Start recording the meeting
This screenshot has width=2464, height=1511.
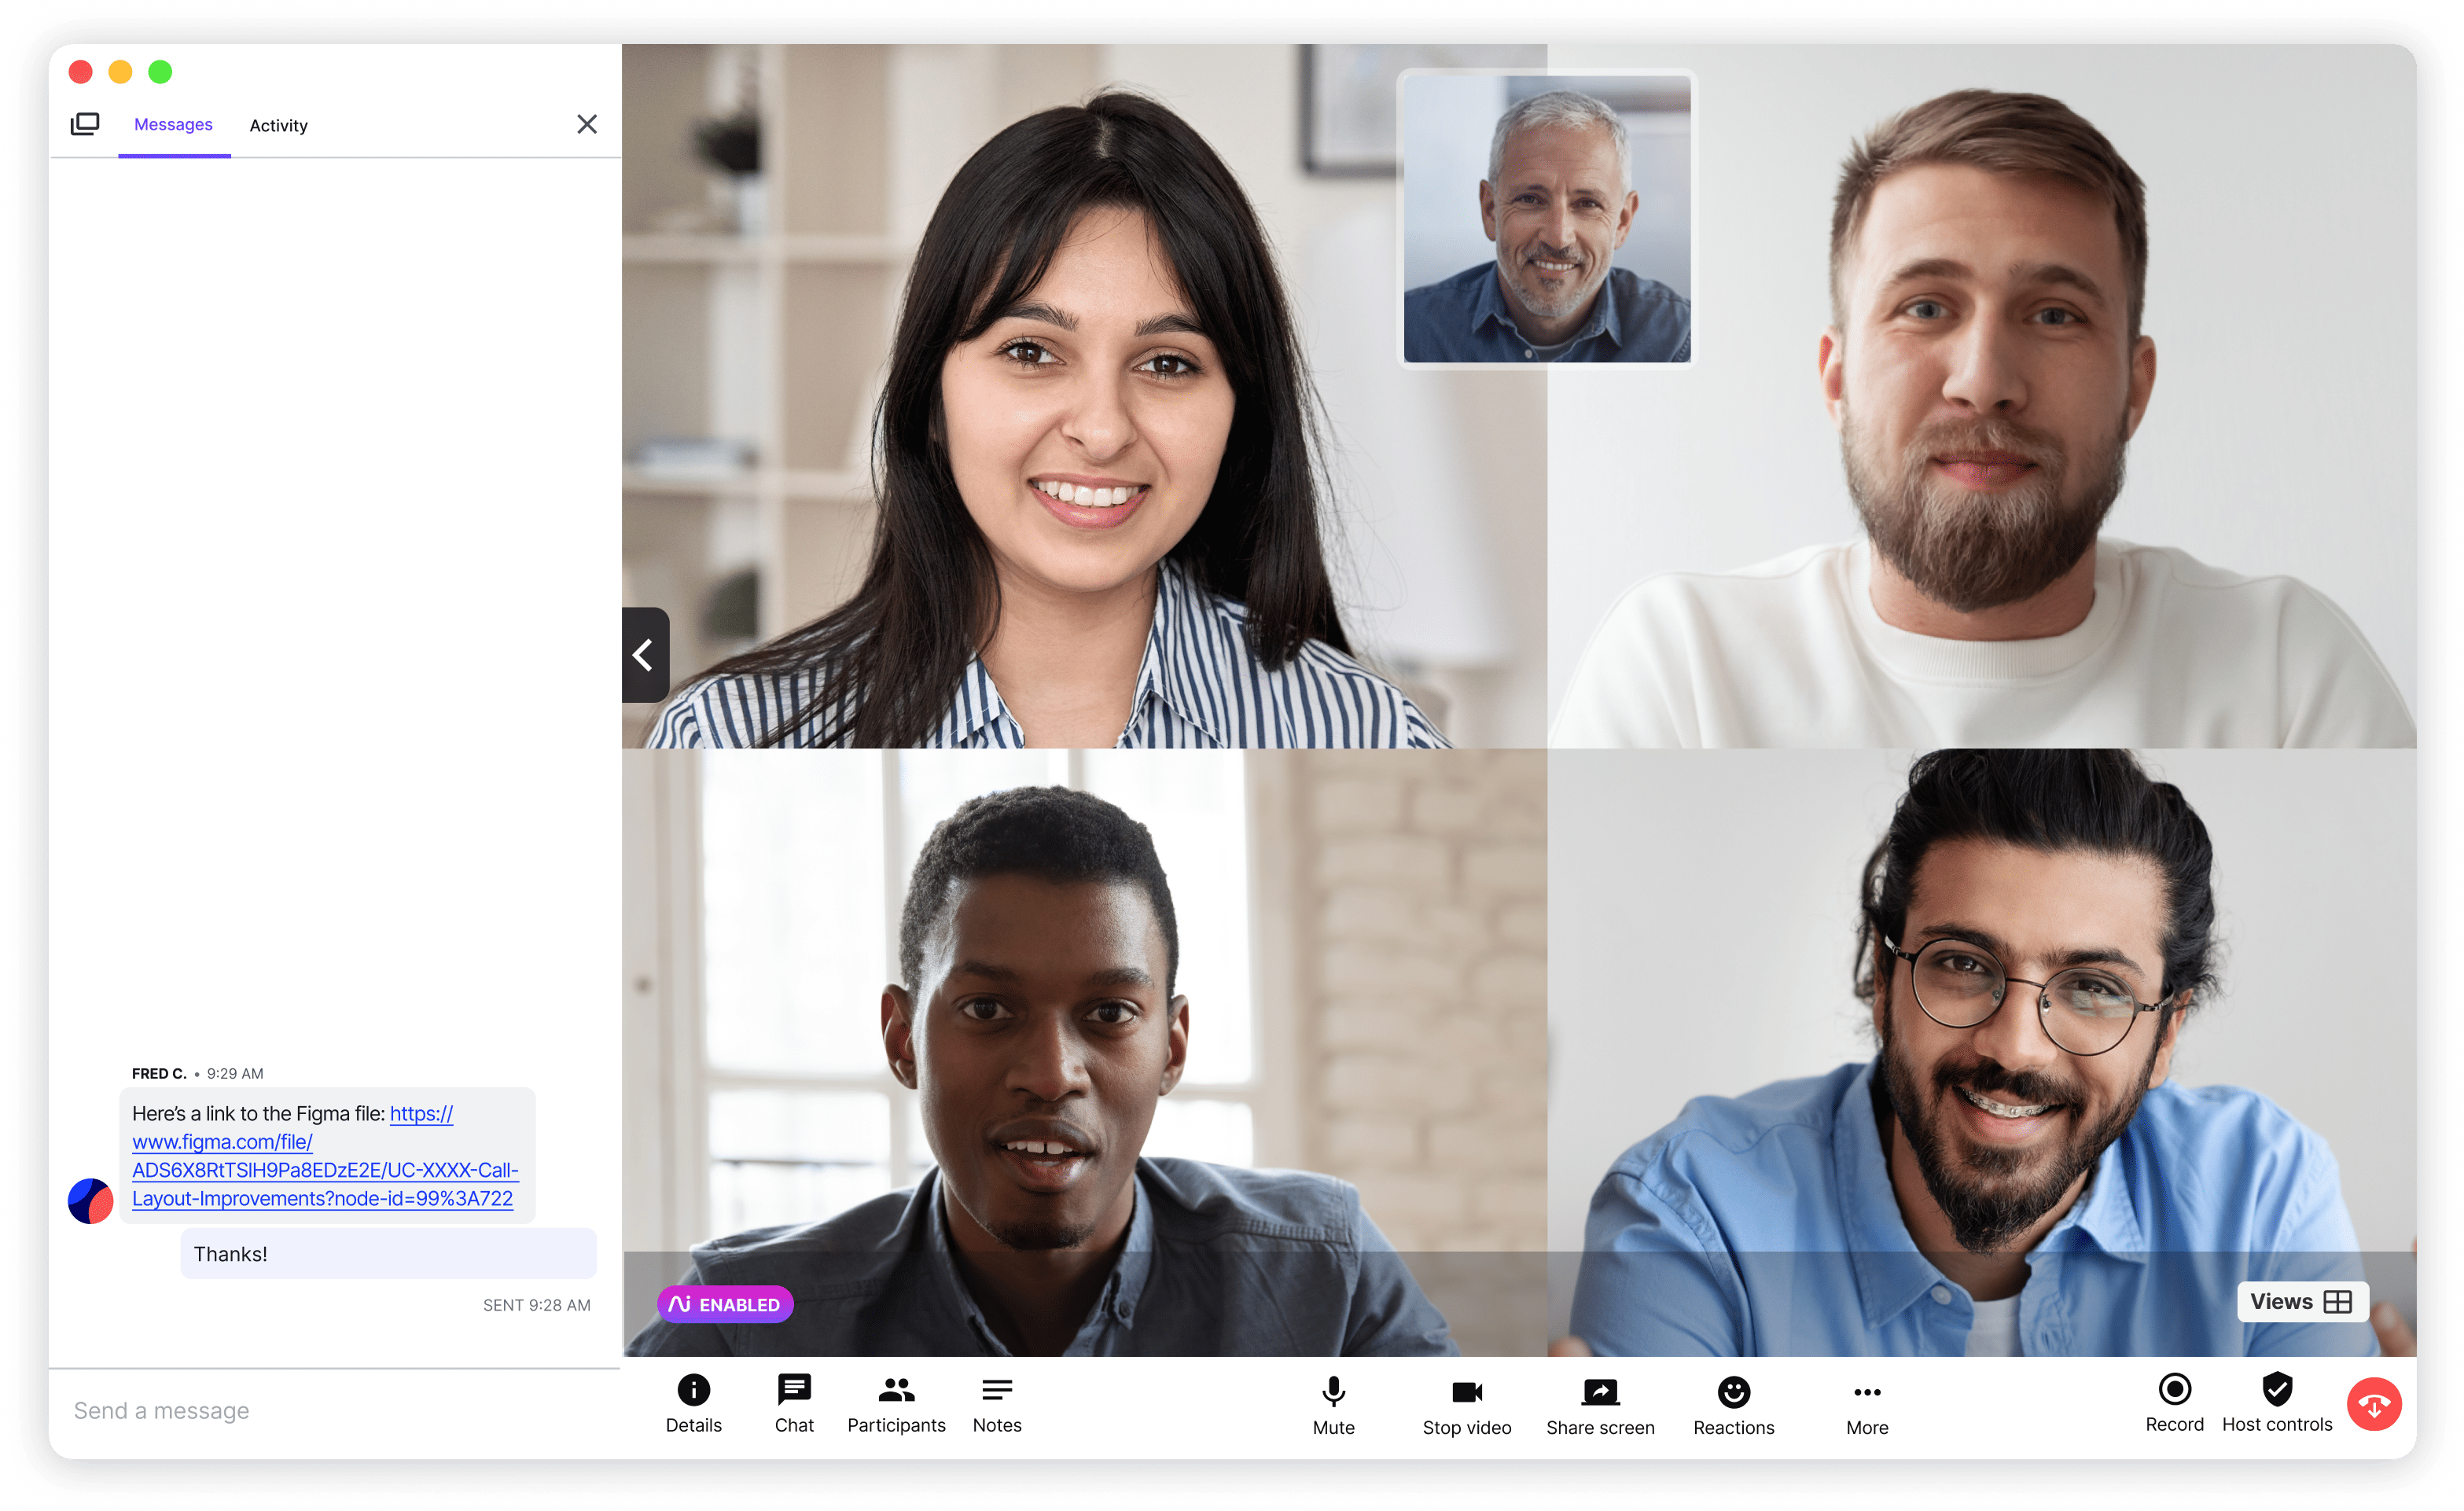tap(2174, 1404)
